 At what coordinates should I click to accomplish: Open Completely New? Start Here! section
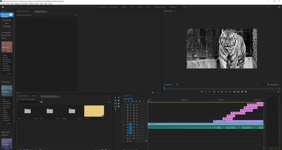coord(6,35)
